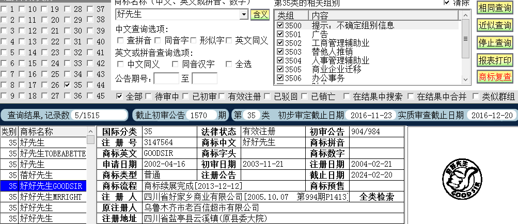Click the group list scroll-down arrow
Image resolution: width=518 pixels, height=224 pixels.
(465, 79)
